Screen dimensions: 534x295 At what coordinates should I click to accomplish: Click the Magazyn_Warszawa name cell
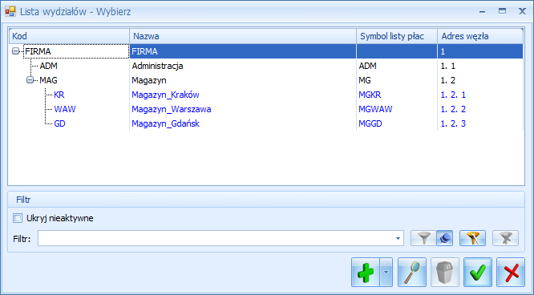243,109
